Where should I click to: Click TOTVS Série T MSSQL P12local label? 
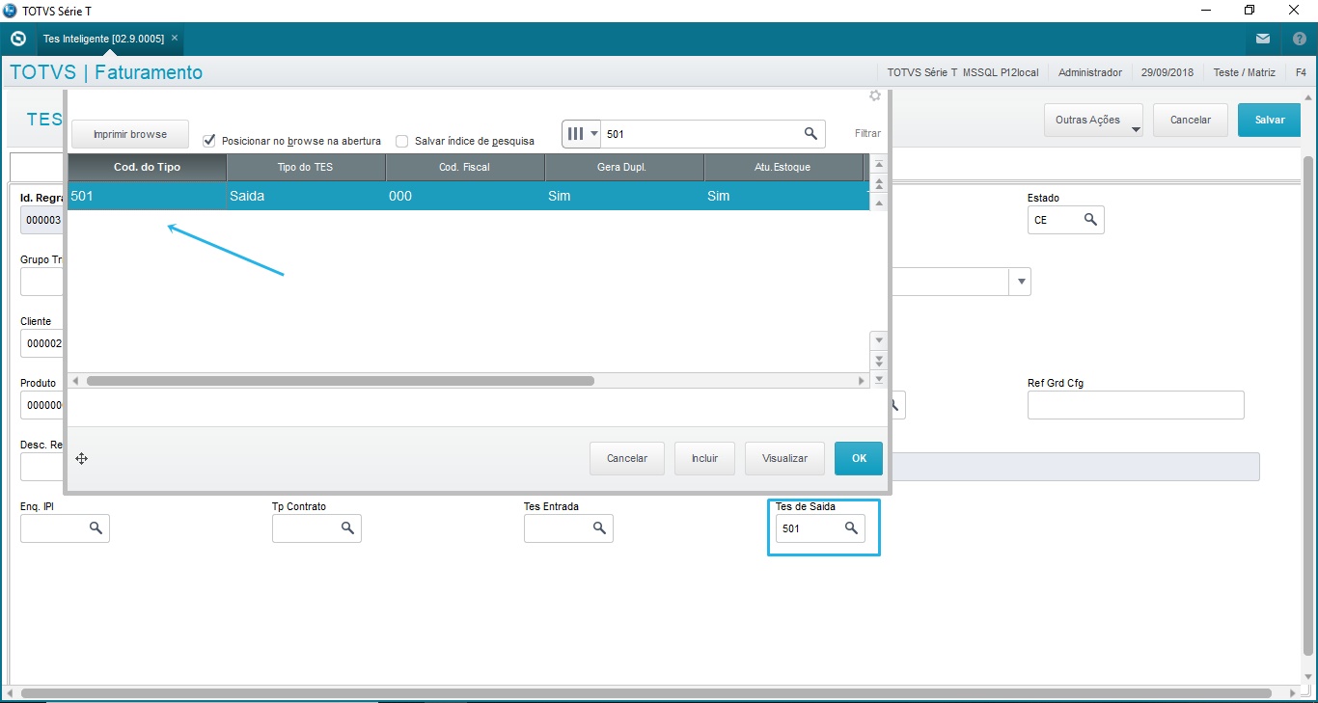[x=963, y=72]
